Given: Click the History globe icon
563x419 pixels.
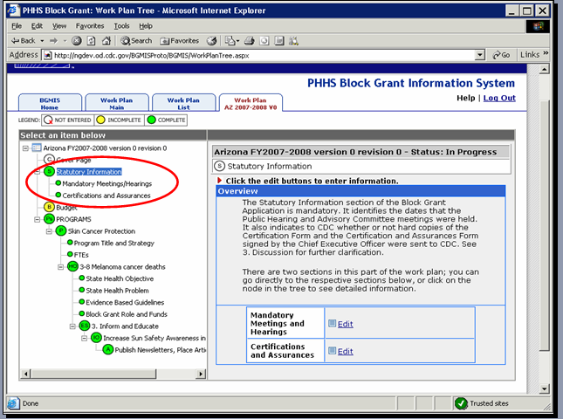Looking at the screenshot, I should point(211,41).
